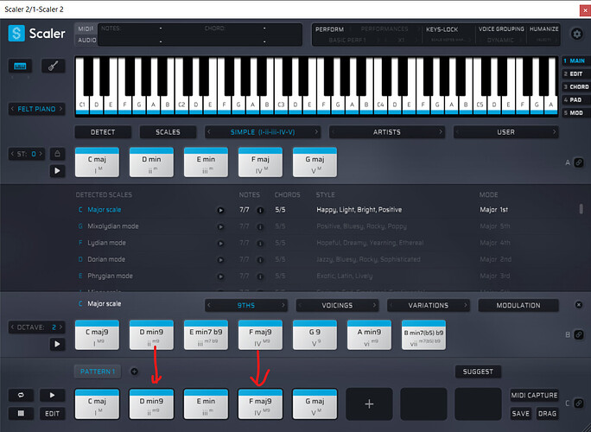The width and height of the screenshot is (591, 432).
Task: Add chord to empty plus slot
Action: pos(369,404)
